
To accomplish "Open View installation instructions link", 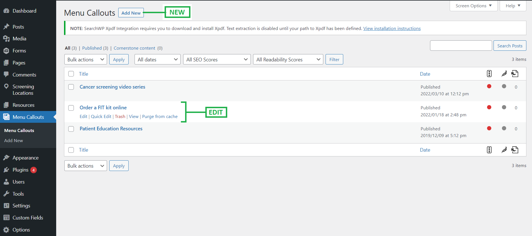I will [392, 29].
